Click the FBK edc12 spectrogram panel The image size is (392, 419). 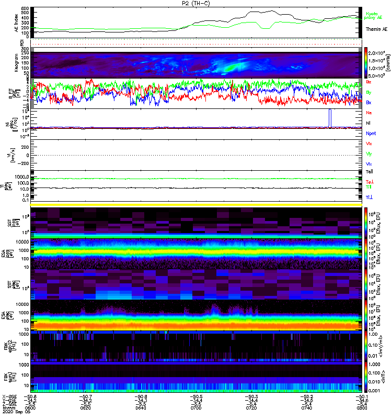click(196, 346)
